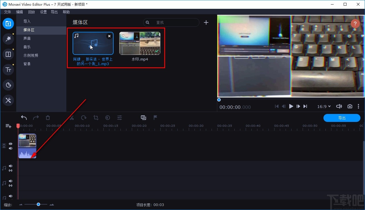Image resolution: width=365 pixels, height=210 pixels.
Task: Click the preview seek bar handle
Action: [219, 100]
